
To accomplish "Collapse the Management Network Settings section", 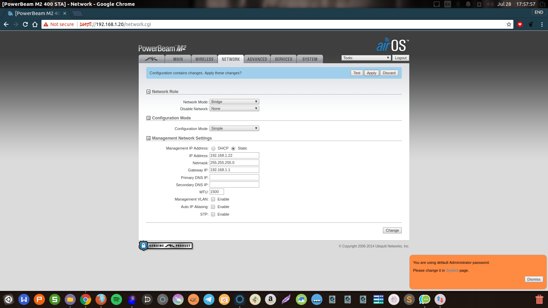I will coord(148,138).
